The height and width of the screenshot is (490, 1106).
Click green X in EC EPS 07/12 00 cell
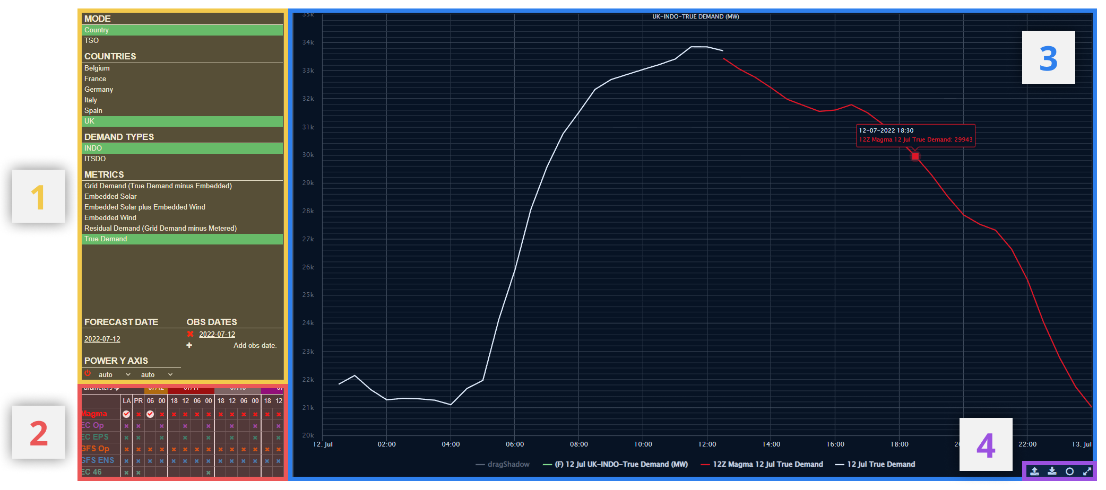(162, 437)
